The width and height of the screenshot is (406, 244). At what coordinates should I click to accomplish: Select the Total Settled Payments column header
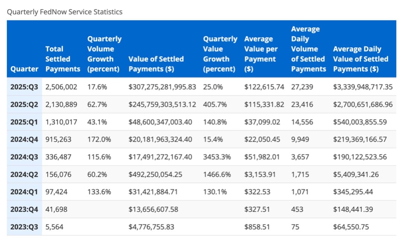click(x=62, y=59)
